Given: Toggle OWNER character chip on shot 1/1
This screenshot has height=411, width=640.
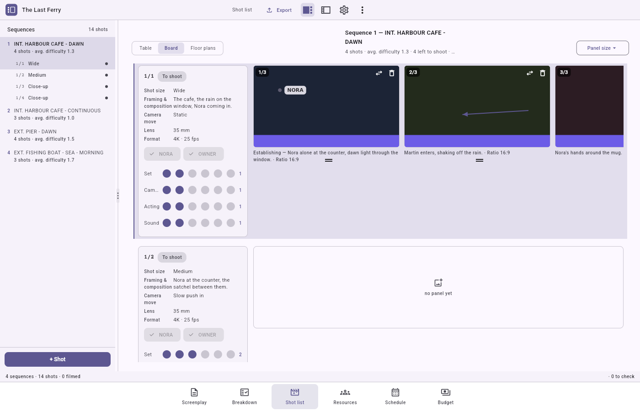Looking at the screenshot, I should pos(203,154).
